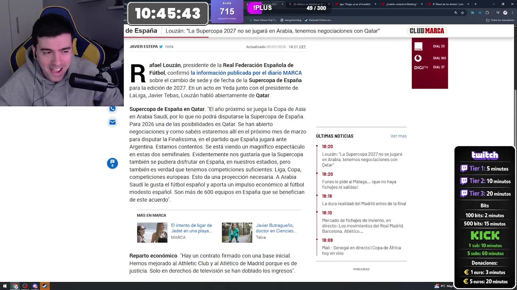Open the 'Backseat Drivers en...' bookmark
Viewport: 517px width, 290px height.
click(318, 20)
